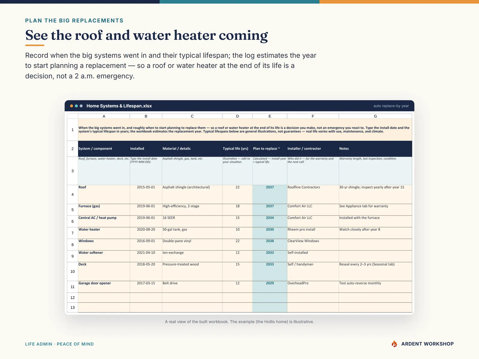Select the 'Central AC / heat pump' cell

[104, 221]
